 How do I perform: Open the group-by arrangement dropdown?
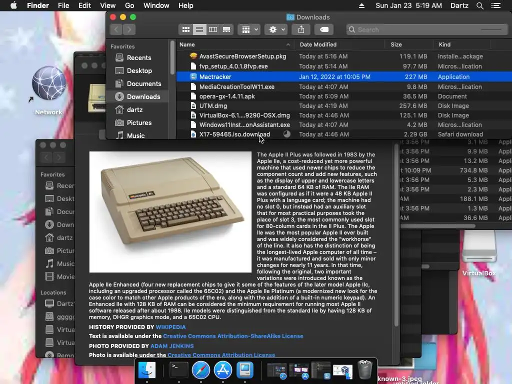point(249,29)
